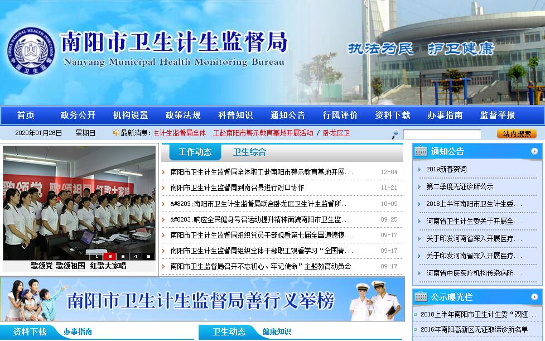Open the 政务公开 navigation menu
The width and height of the screenshot is (545, 341).
(x=78, y=116)
